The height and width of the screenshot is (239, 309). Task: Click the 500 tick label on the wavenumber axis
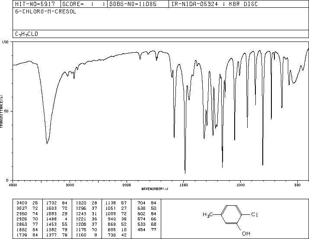pyautogui.click(x=298, y=185)
